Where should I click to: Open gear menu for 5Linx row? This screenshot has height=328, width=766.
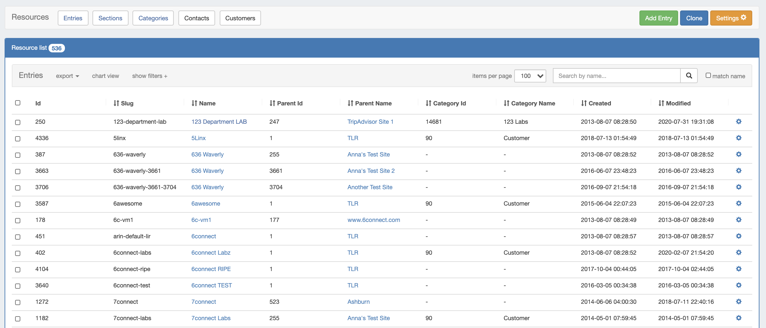point(738,138)
